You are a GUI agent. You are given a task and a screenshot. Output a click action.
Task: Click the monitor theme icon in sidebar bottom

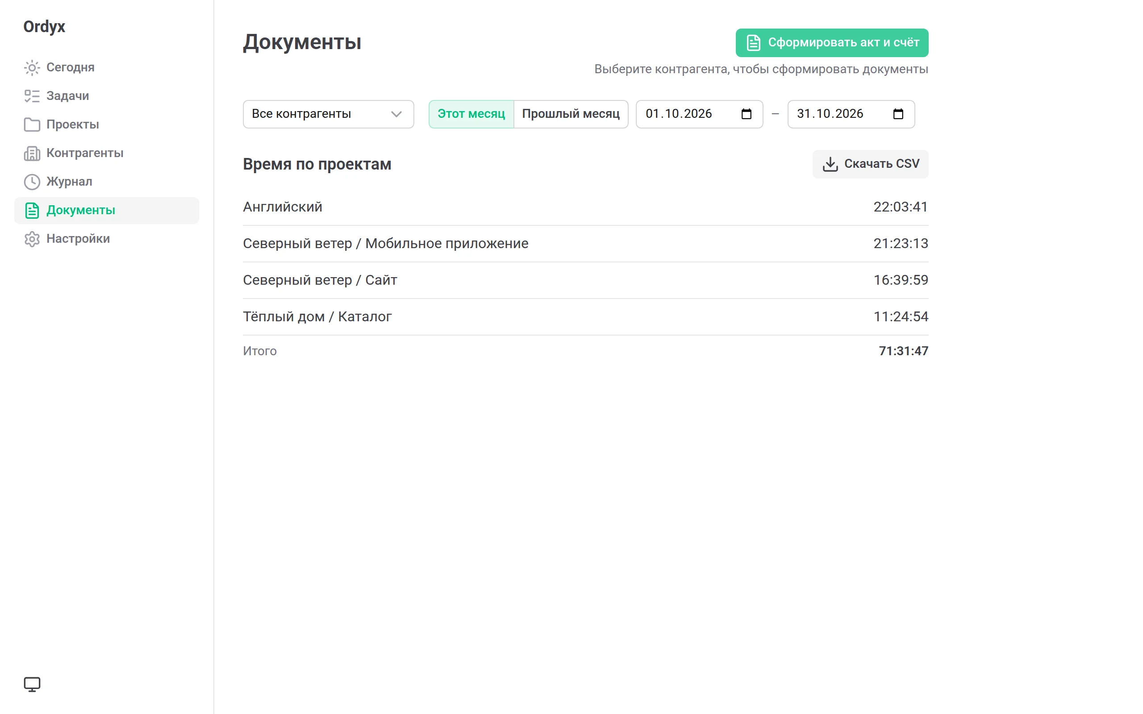click(x=32, y=684)
